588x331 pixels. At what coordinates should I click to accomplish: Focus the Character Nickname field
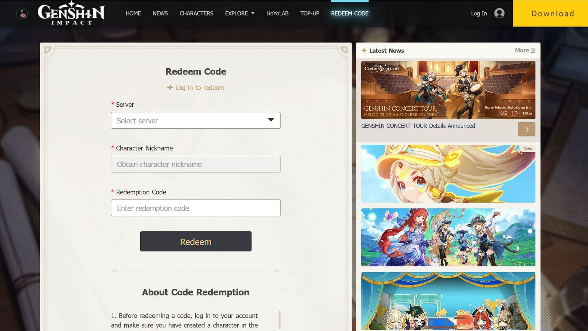click(195, 164)
